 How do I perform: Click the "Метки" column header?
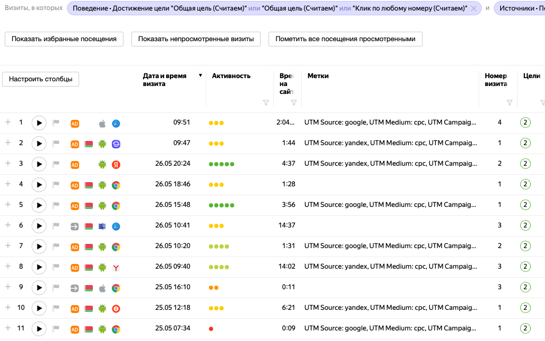coord(318,76)
